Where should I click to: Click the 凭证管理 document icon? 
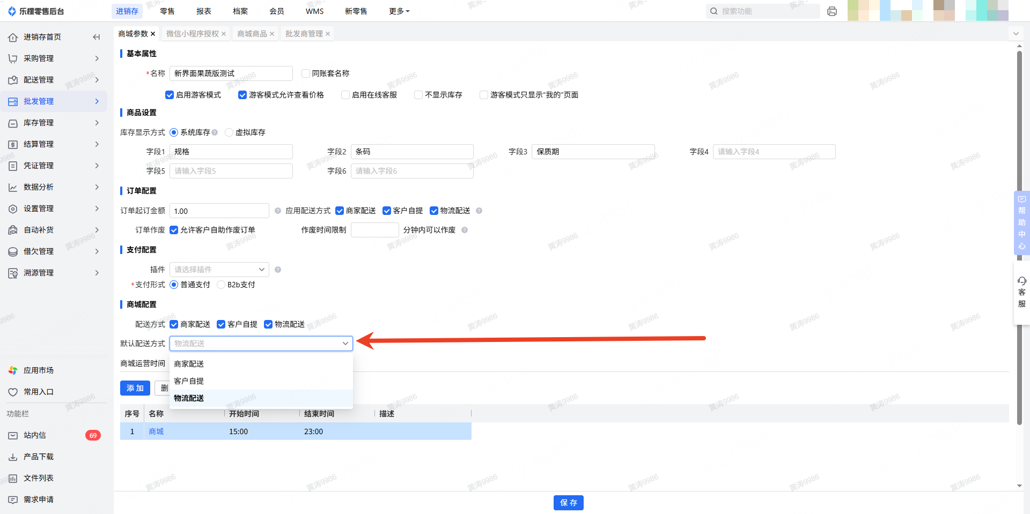pos(13,166)
